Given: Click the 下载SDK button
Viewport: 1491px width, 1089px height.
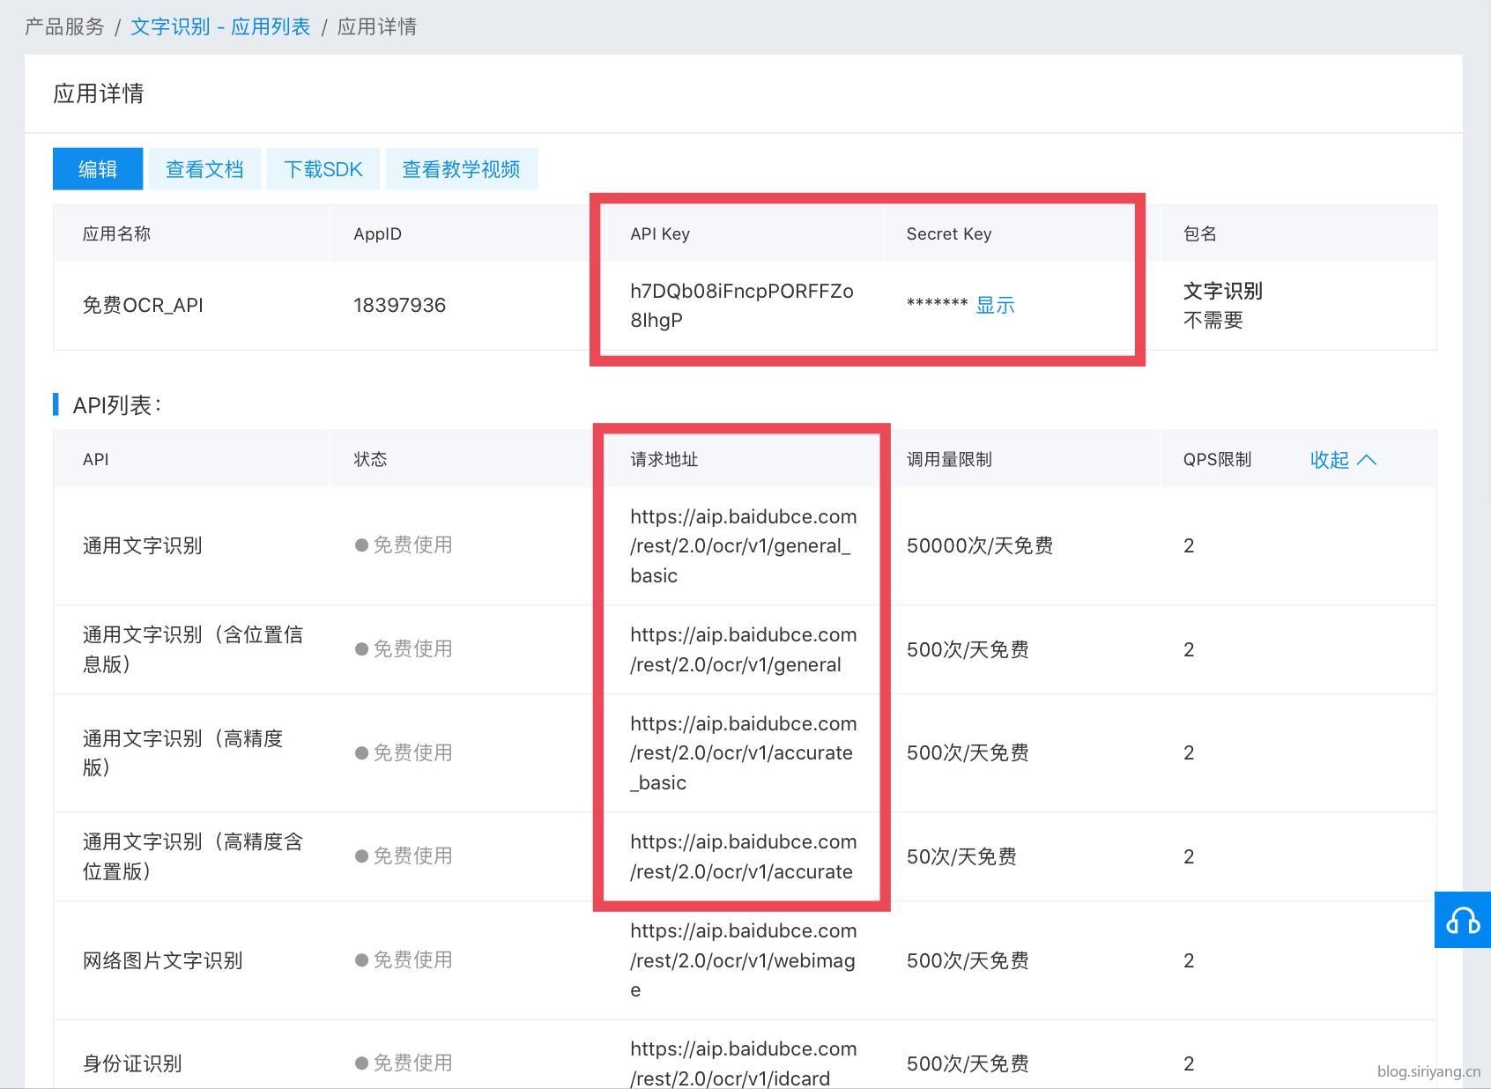Looking at the screenshot, I should [x=323, y=169].
